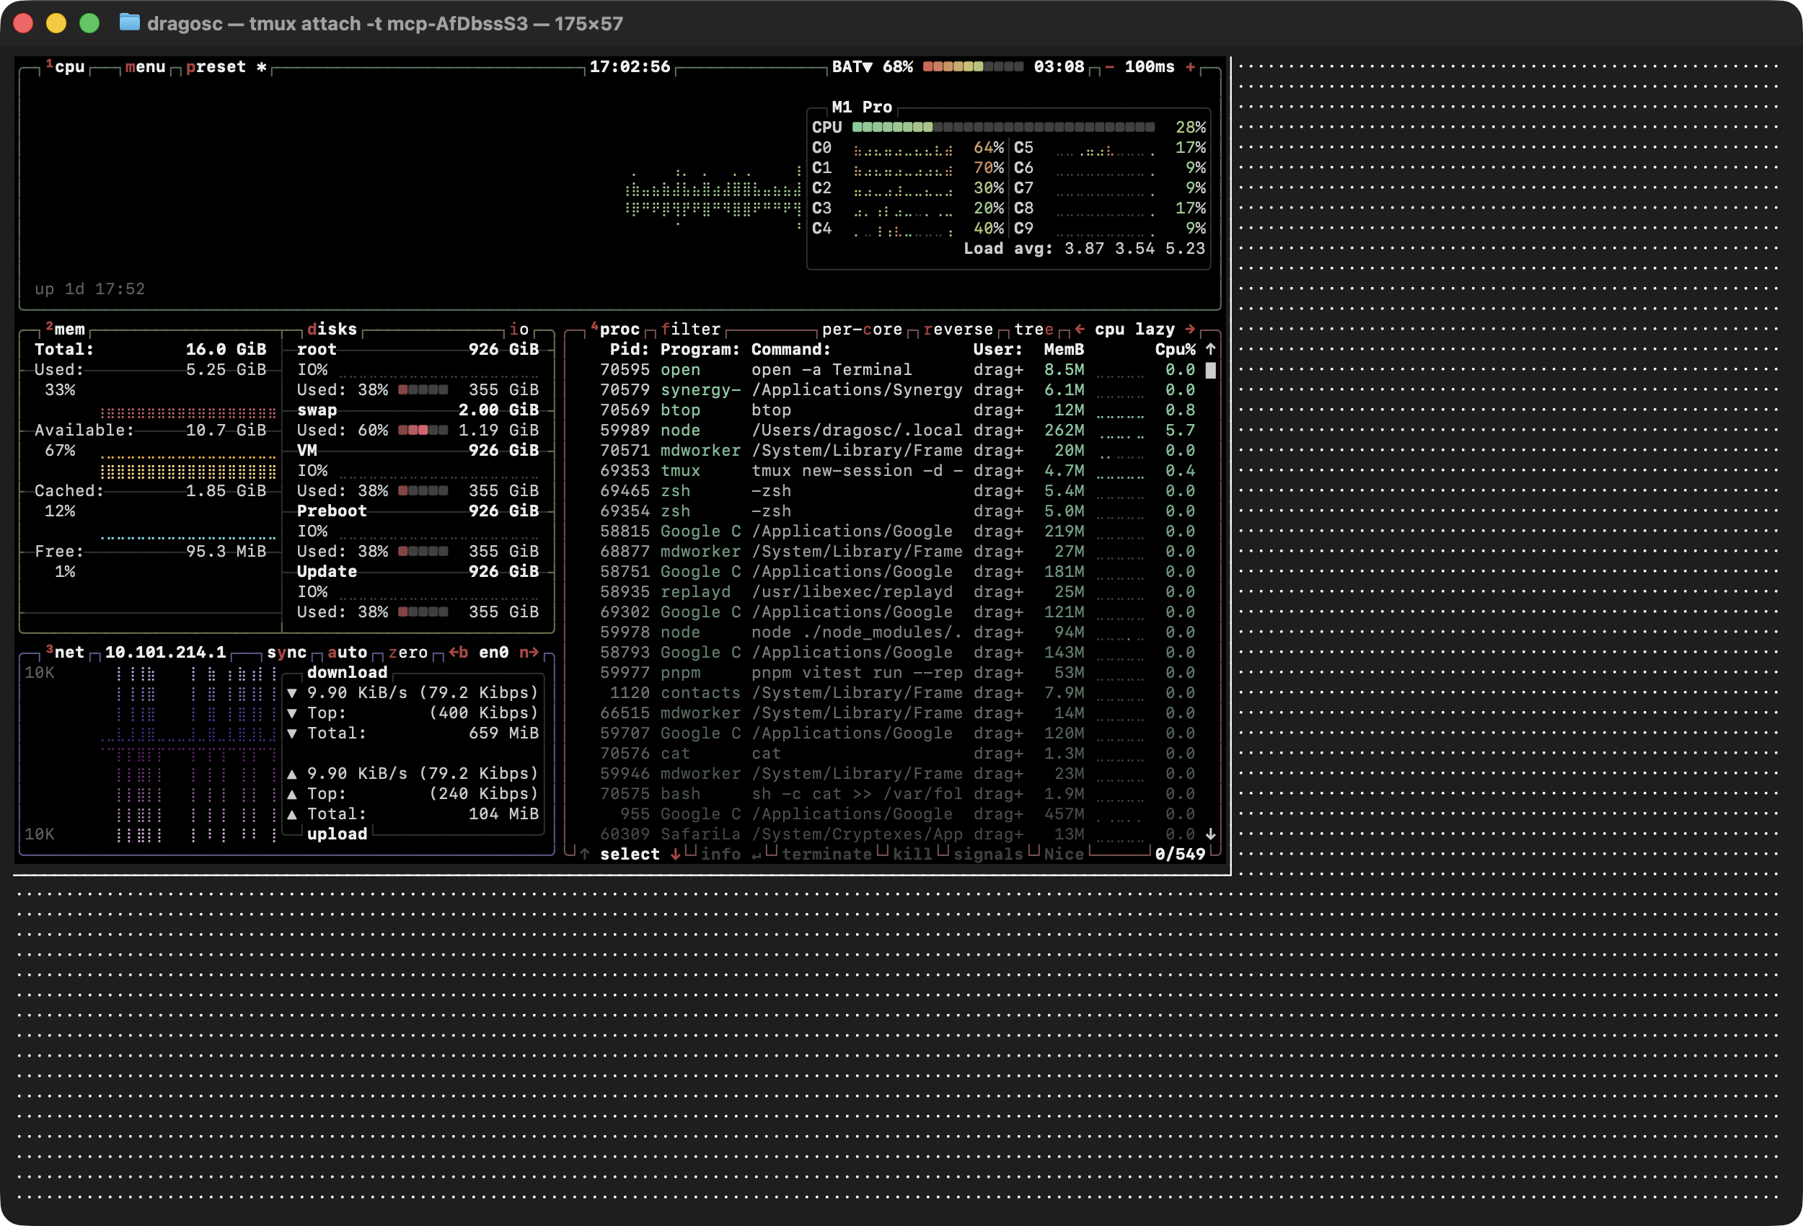The height and width of the screenshot is (1226, 1803).
Task: Toggle disk io mode
Action: (519, 329)
